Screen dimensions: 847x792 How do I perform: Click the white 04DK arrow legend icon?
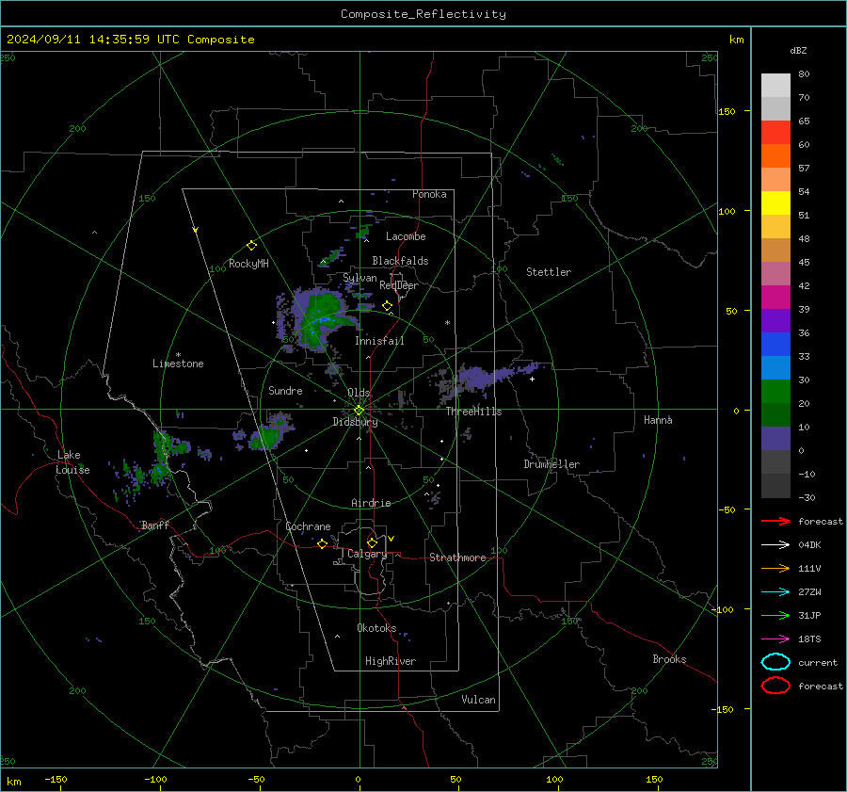[775, 544]
